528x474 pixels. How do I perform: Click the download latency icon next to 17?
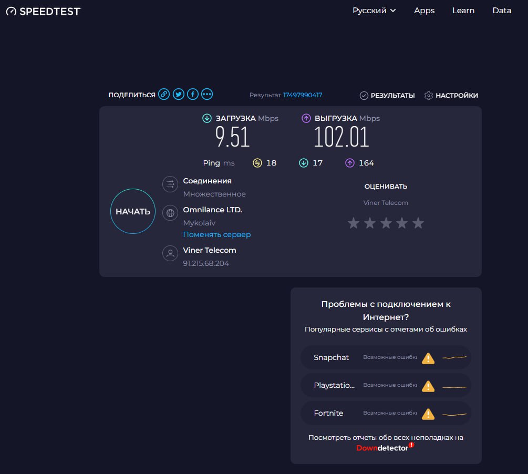coord(303,163)
